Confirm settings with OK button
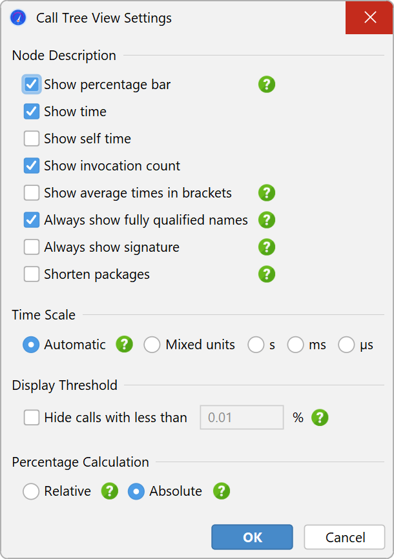This screenshot has height=559, width=394. 252,537
